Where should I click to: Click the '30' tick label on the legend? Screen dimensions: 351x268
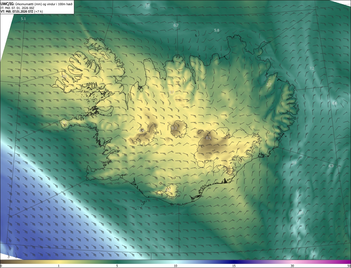[292, 266]
